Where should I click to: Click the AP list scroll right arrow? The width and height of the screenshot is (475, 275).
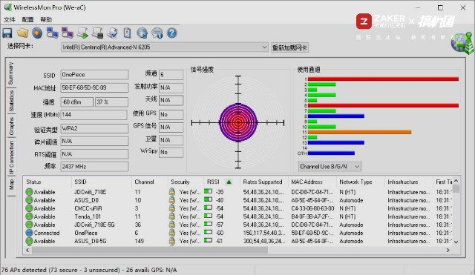pos(448,251)
